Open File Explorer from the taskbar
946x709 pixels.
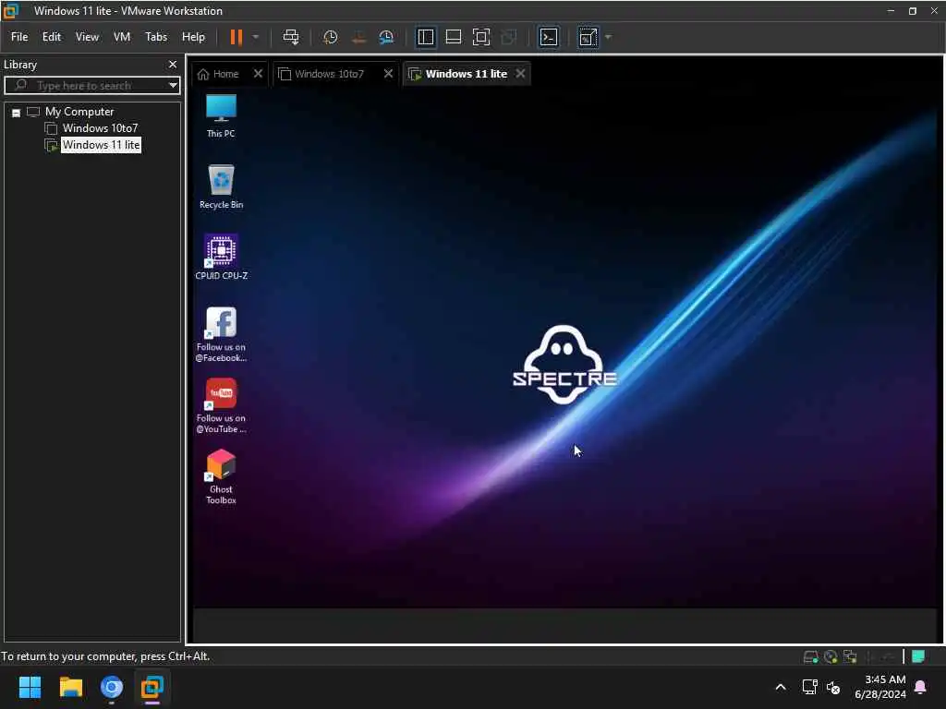[x=70, y=687]
